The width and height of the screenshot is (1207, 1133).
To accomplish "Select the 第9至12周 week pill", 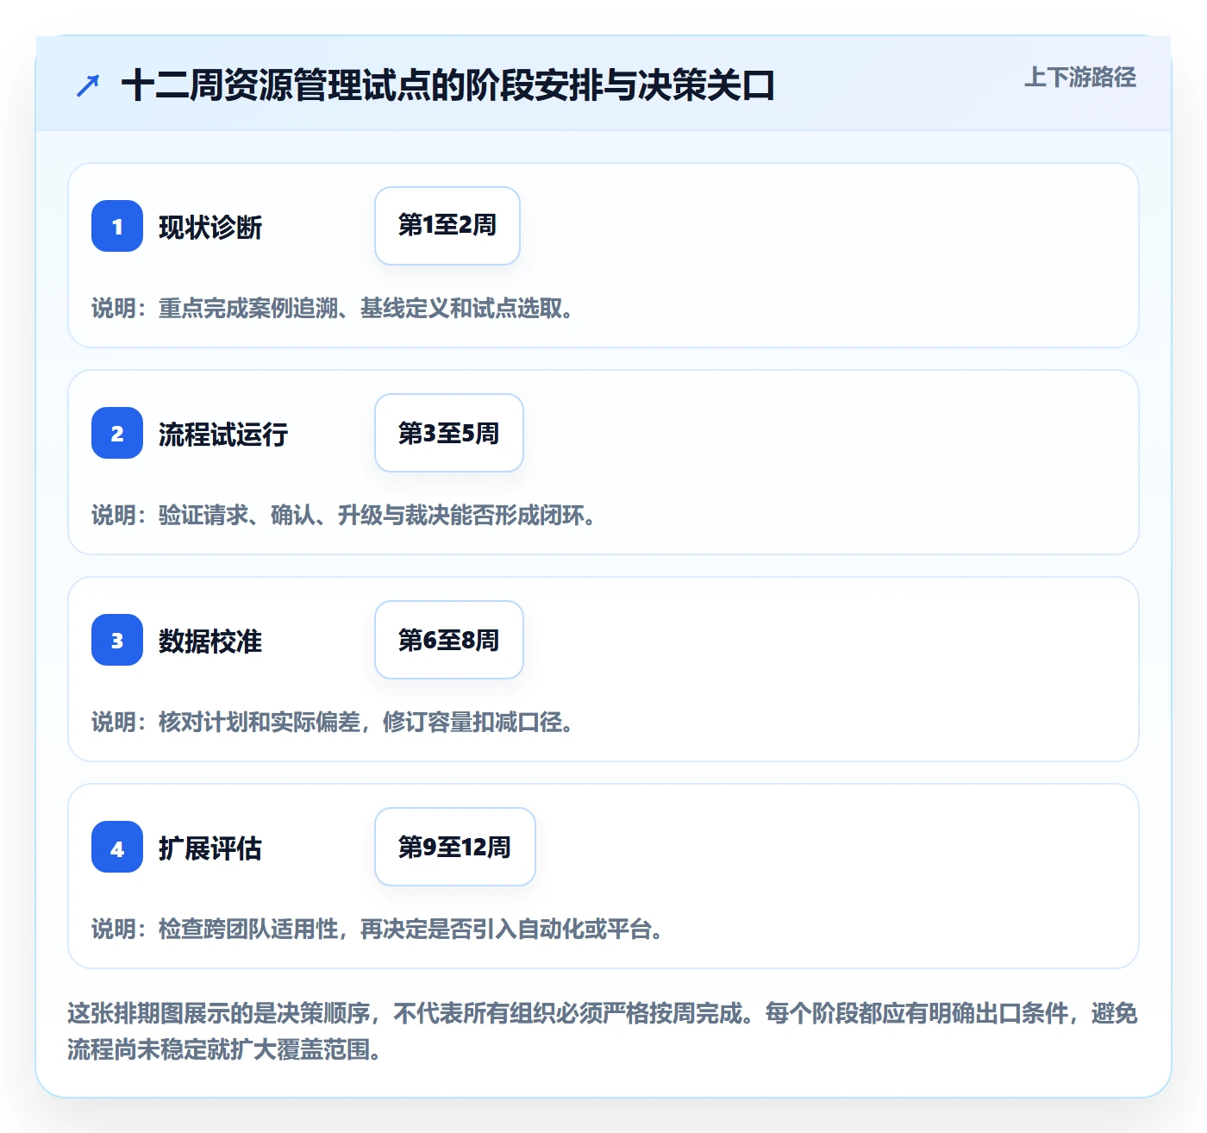I will [x=455, y=847].
